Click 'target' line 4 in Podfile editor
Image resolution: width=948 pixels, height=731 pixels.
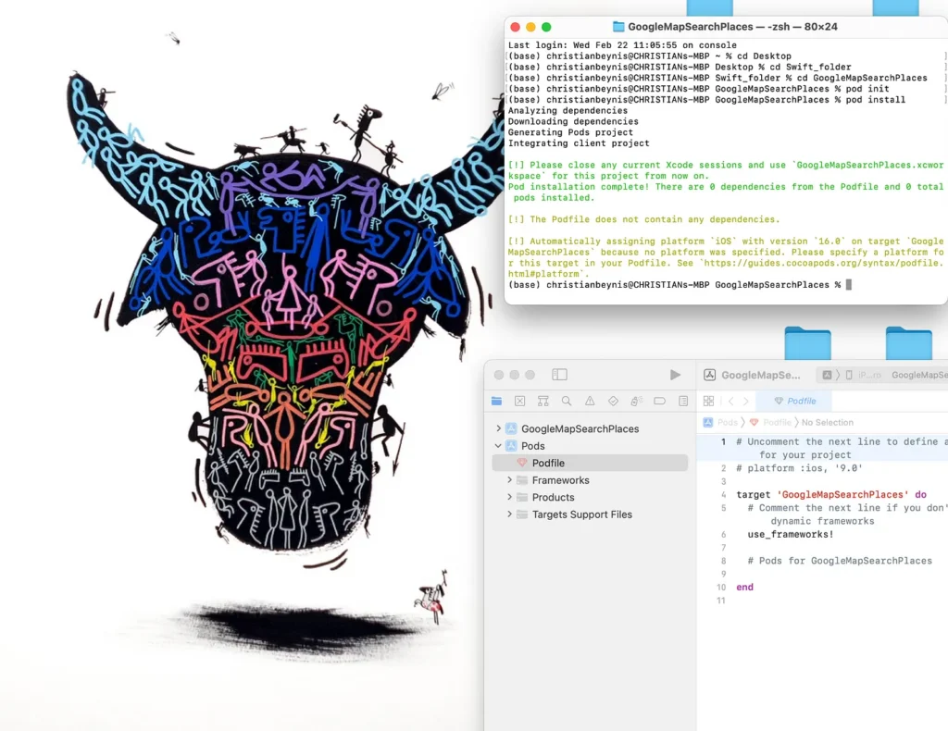click(830, 494)
